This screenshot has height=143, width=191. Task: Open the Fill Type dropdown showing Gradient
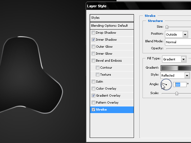point(174,59)
